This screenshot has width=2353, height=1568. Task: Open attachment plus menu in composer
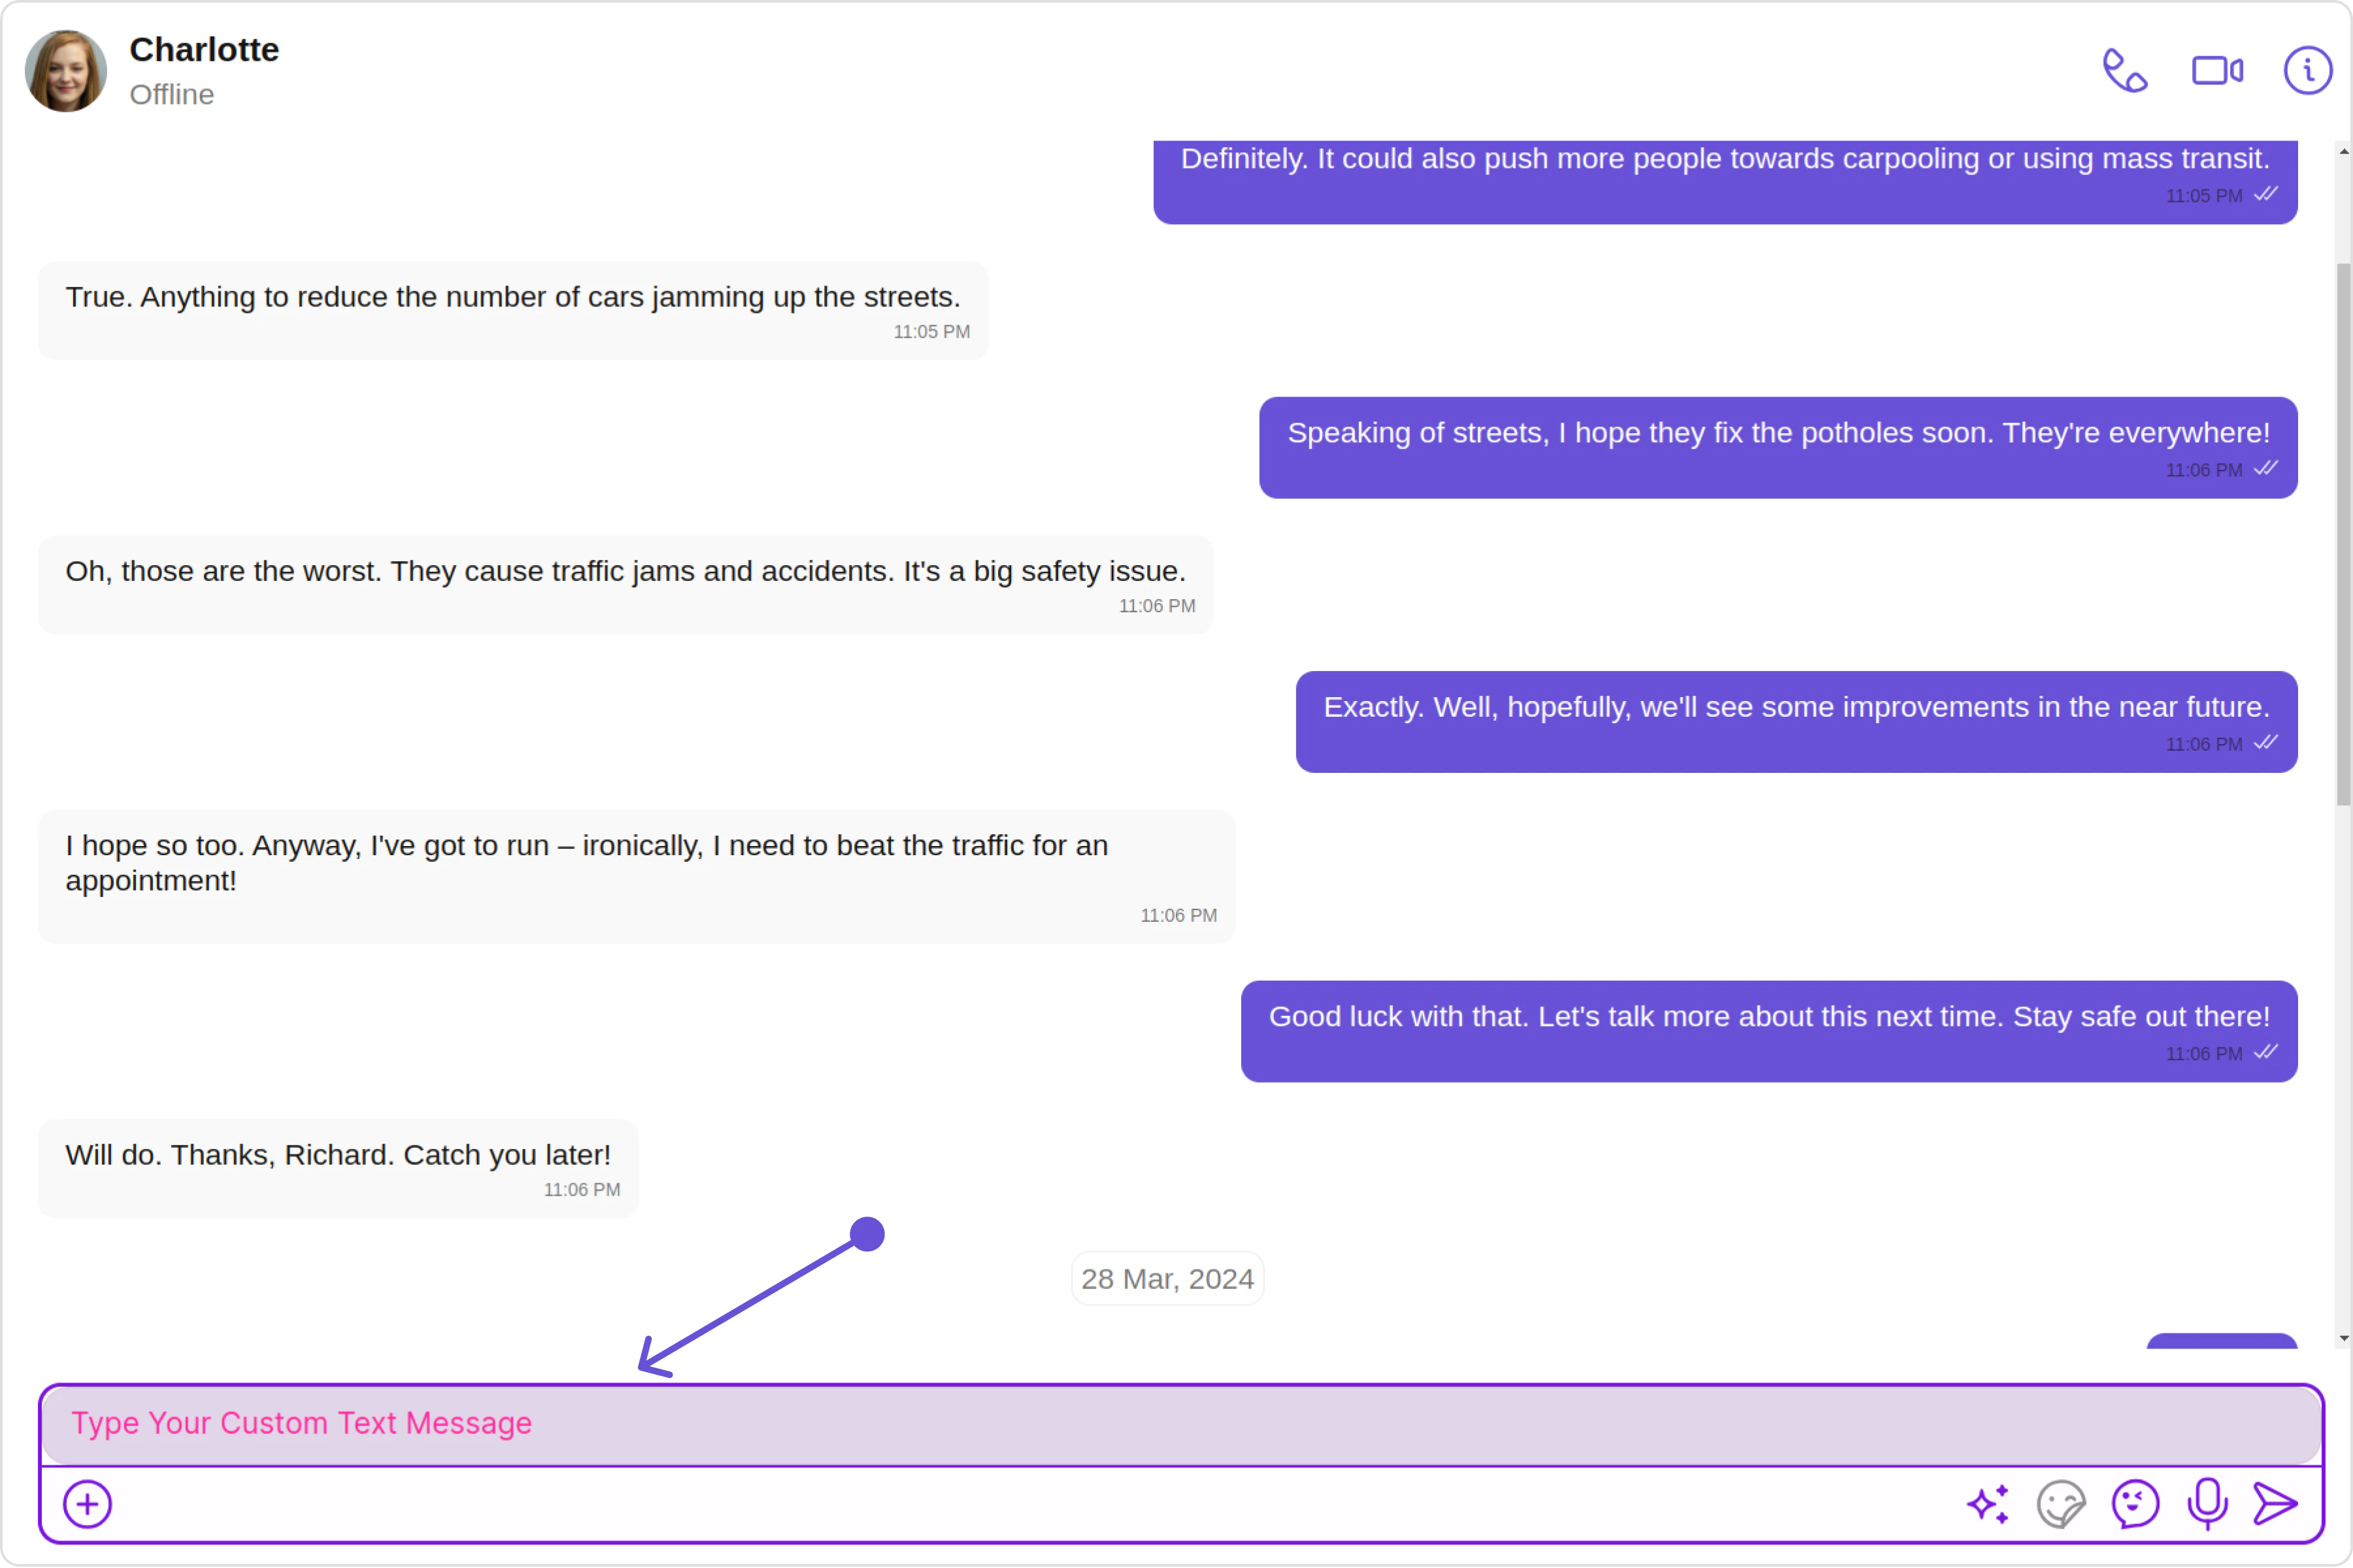[x=88, y=1504]
